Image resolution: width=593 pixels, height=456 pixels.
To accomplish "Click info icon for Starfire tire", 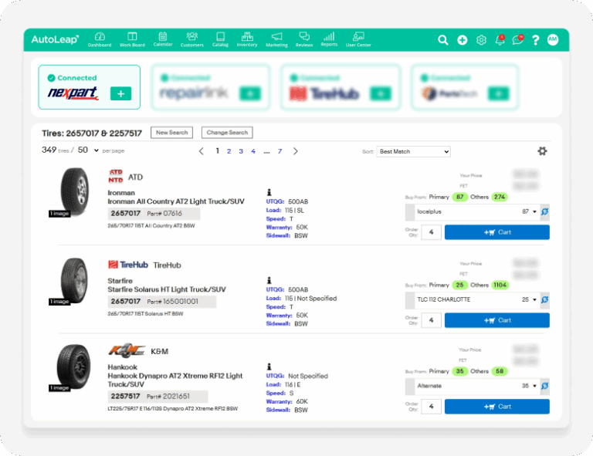I will click(x=269, y=280).
